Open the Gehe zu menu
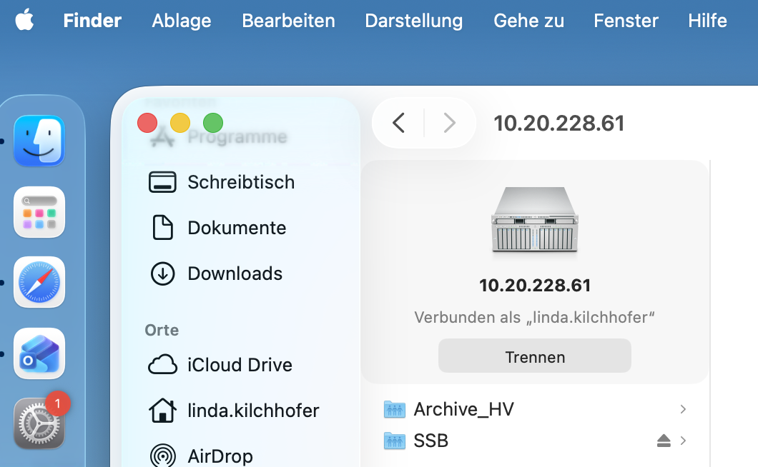 528,20
